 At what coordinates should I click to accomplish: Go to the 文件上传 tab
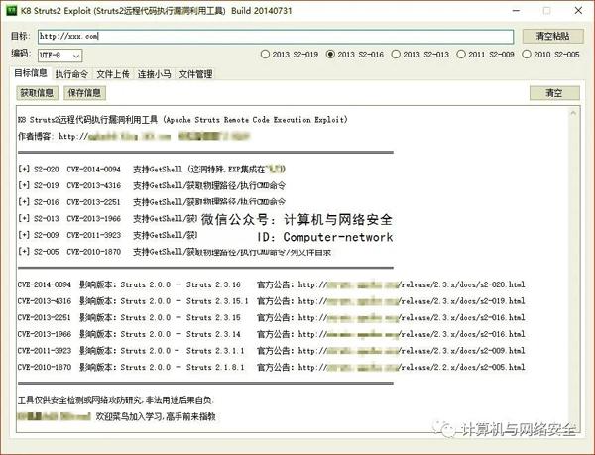pyautogui.click(x=113, y=74)
